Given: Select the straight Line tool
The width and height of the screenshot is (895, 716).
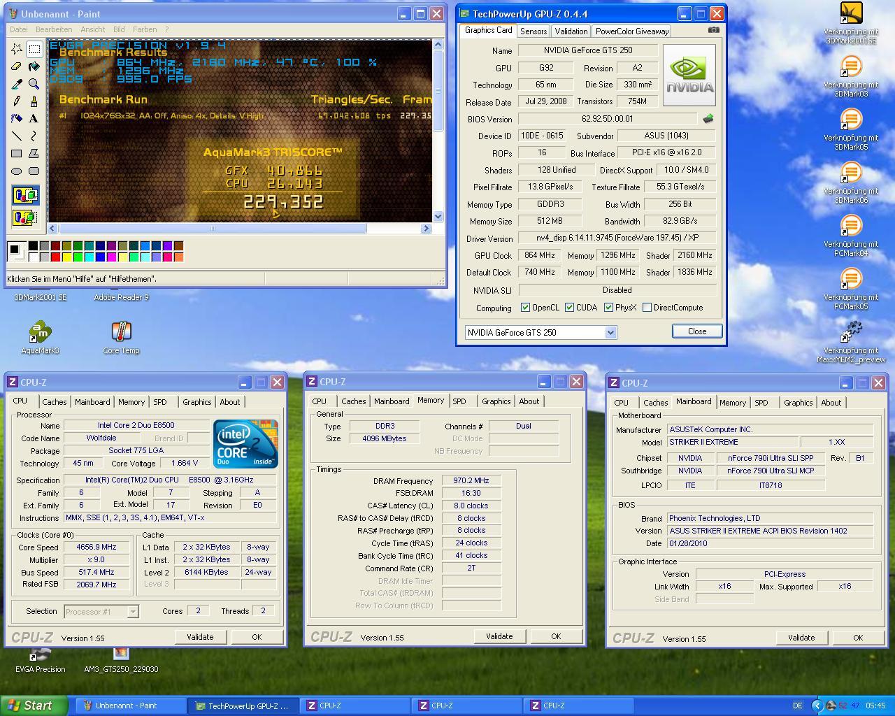Looking at the screenshot, I should tap(17, 136).
